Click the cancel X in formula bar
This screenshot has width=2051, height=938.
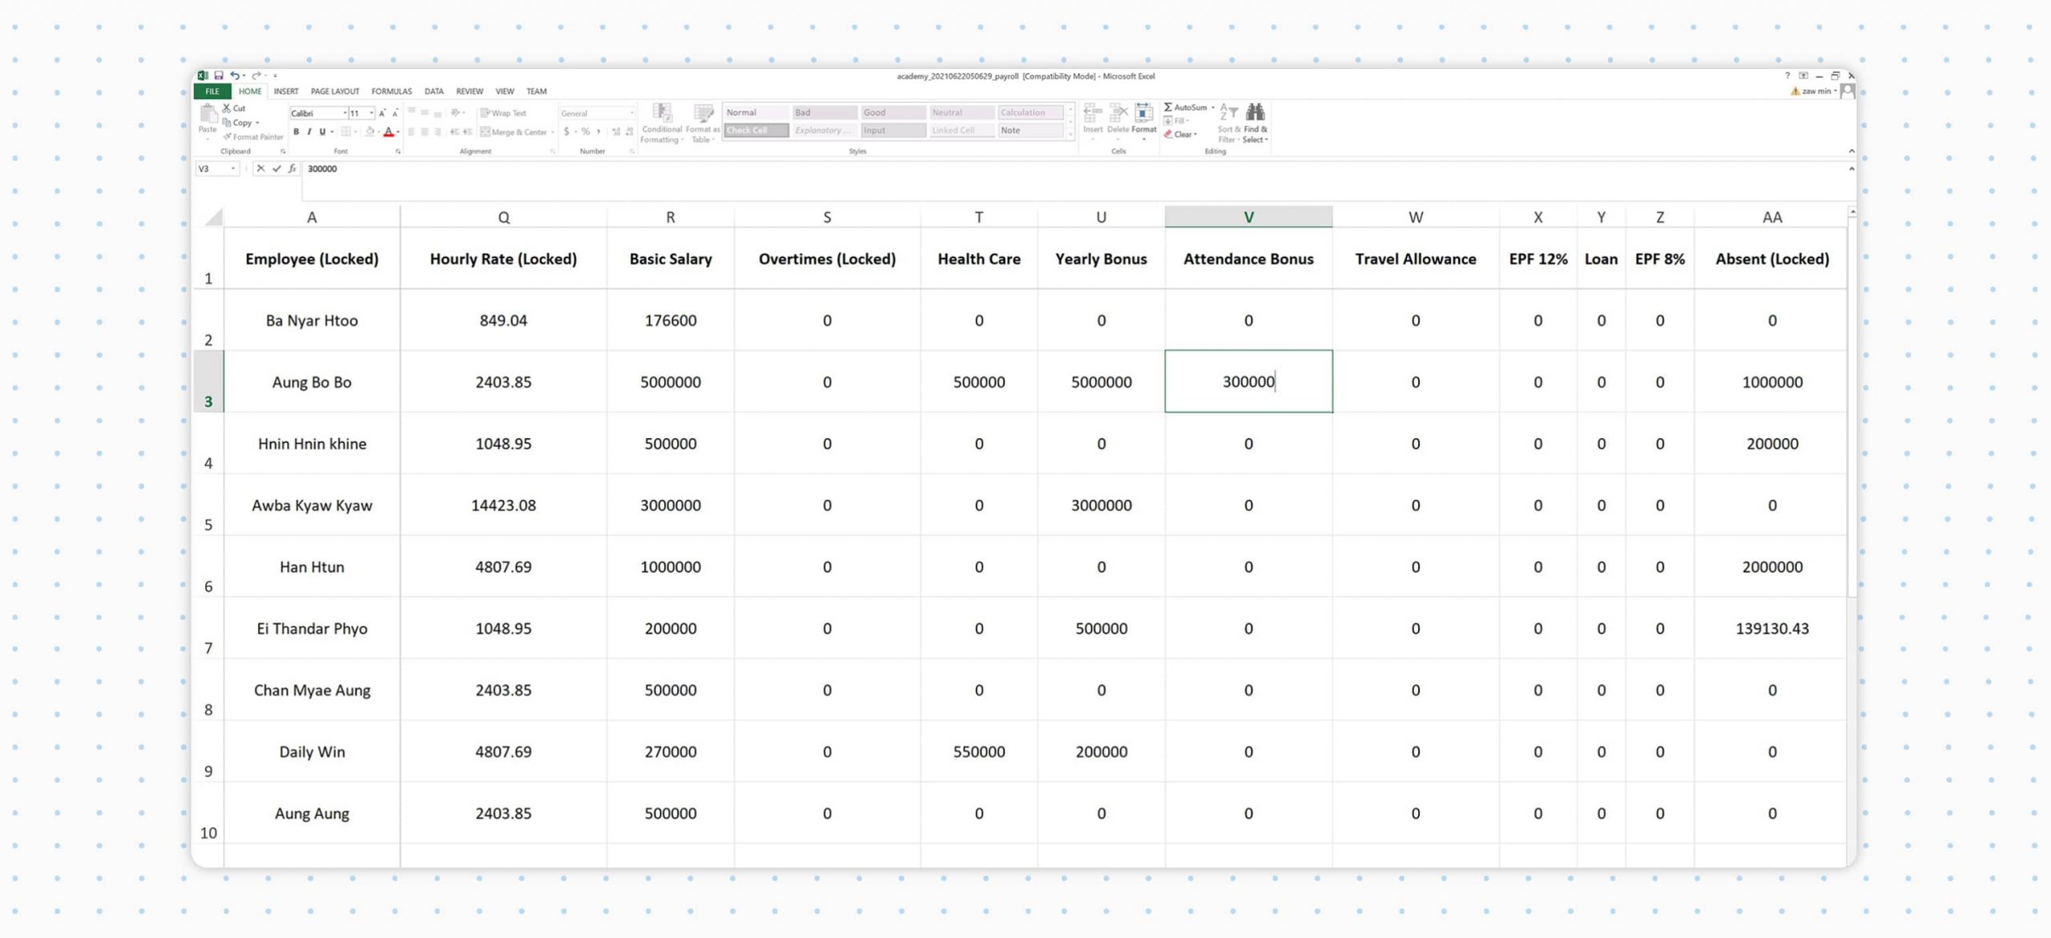coord(260,169)
